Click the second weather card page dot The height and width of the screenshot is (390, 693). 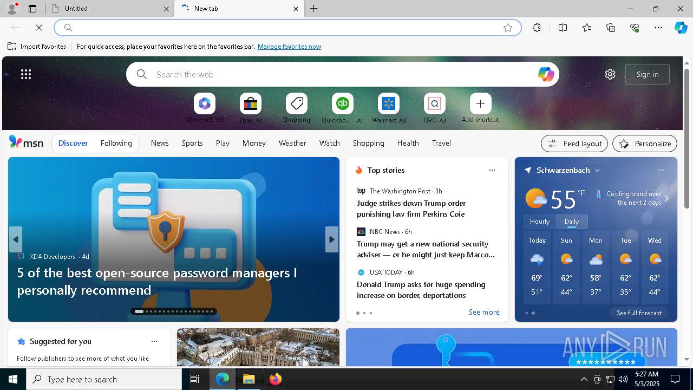[x=533, y=313]
